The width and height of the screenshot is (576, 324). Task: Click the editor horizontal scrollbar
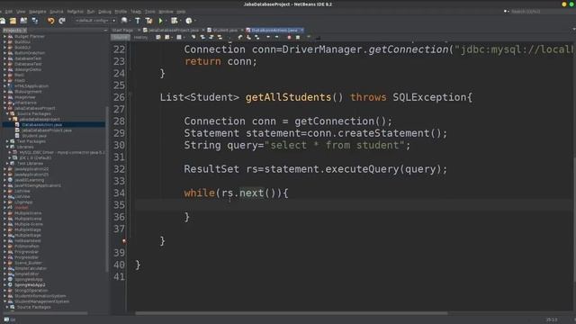click(292, 313)
